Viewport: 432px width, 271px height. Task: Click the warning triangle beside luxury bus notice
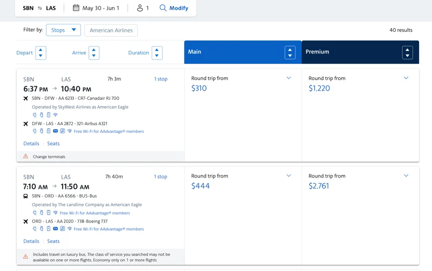(x=25, y=256)
